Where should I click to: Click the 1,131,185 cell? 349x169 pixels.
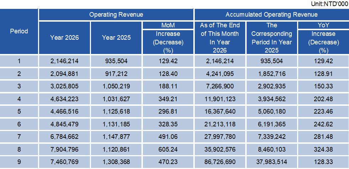[x=117, y=124]
